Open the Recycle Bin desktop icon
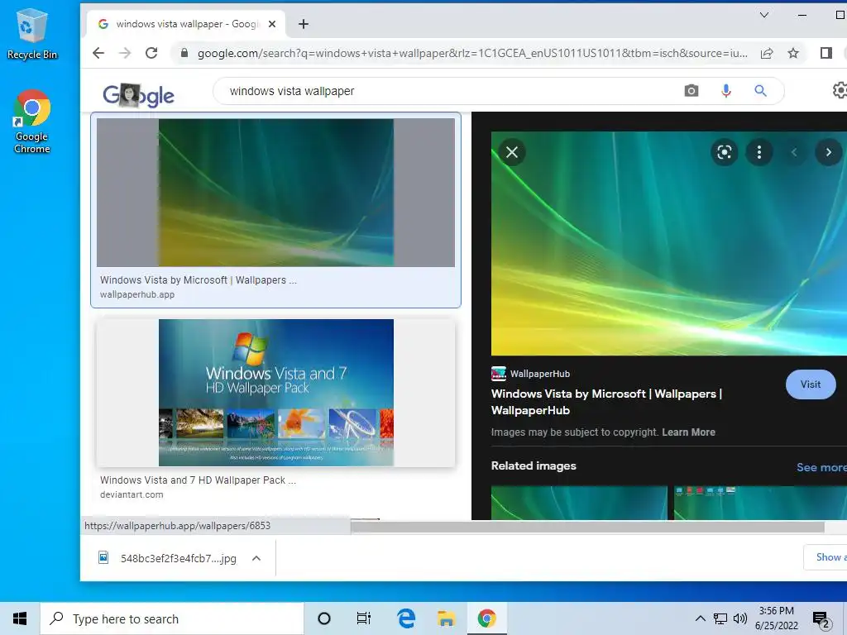 pos(31,33)
